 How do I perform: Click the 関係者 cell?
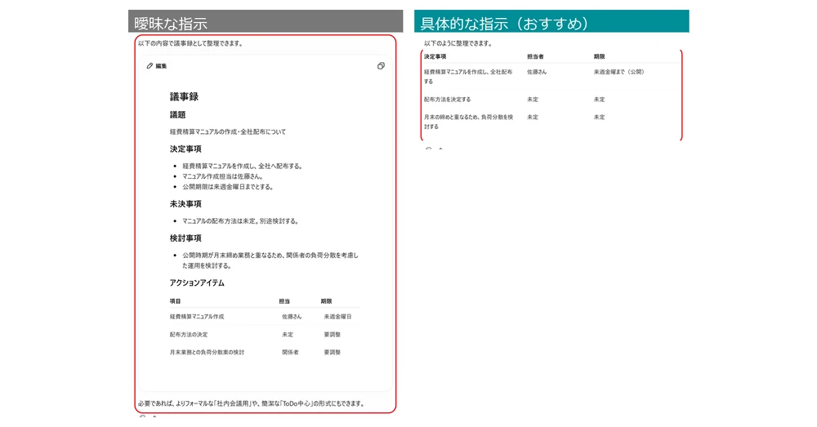[290, 353]
